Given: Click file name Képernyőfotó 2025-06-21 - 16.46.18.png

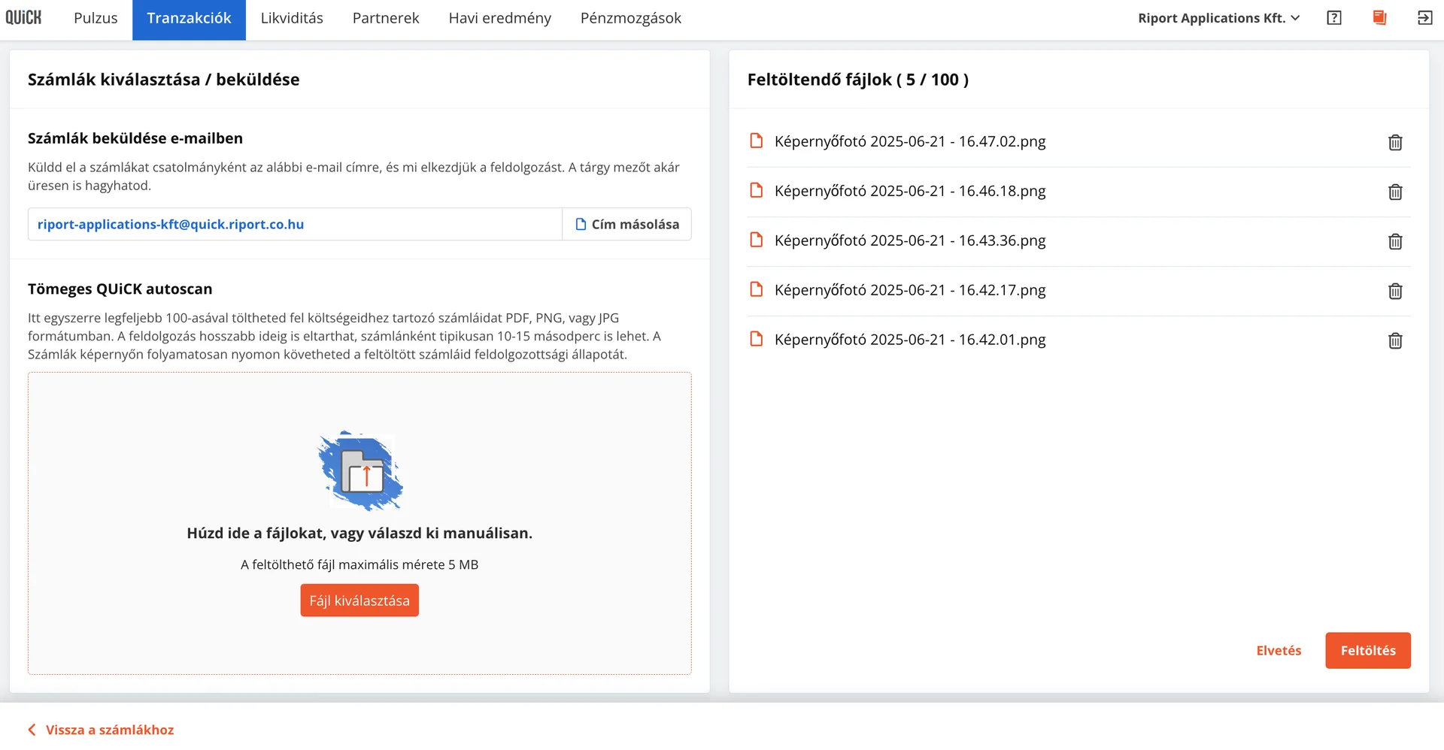Looking at the screenshot, I should [x=910, y=191].
